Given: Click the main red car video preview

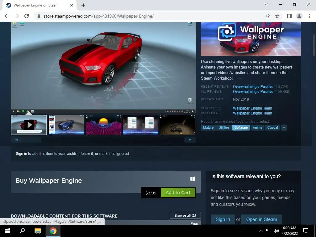Looking at the screenshot, I should pyautogui.click(x=103, y=68).
